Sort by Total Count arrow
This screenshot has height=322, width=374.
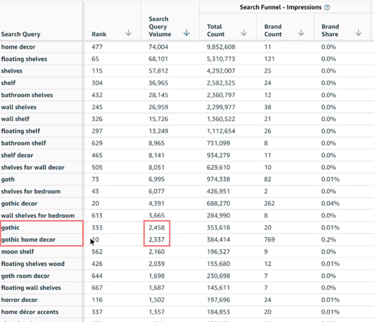point(243,33)
